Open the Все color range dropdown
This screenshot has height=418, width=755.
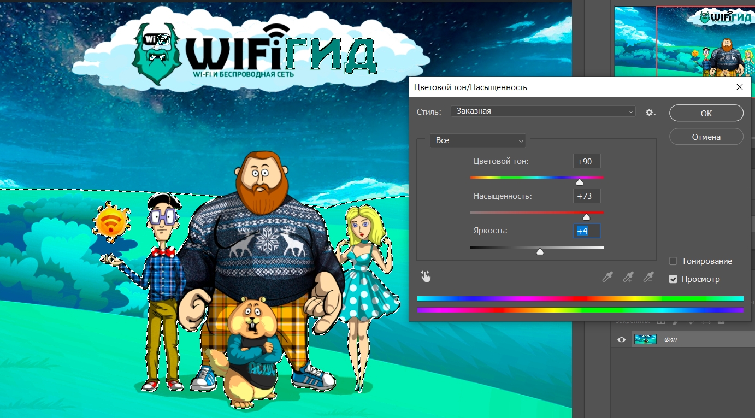[477, 140]
